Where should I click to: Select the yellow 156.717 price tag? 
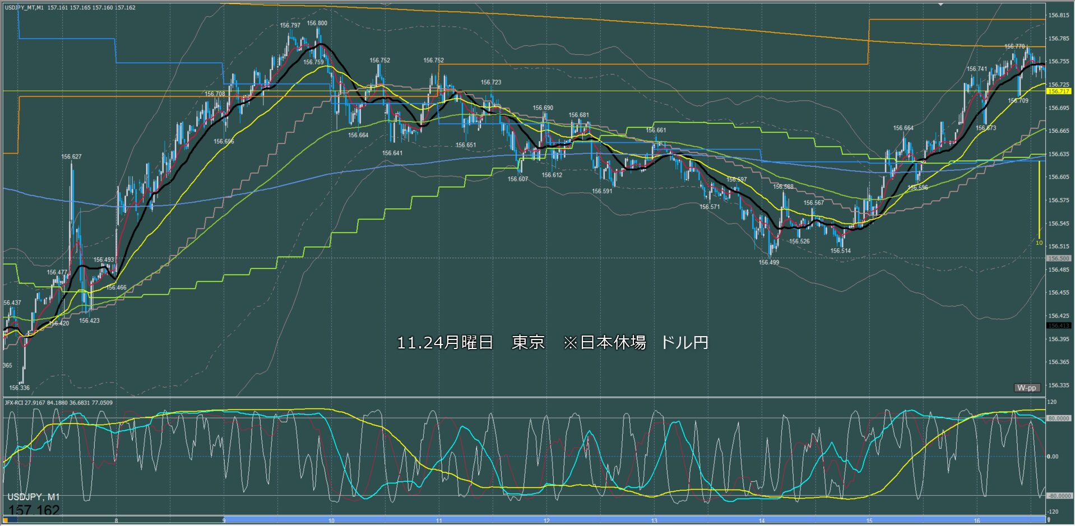pos(1059,91)
